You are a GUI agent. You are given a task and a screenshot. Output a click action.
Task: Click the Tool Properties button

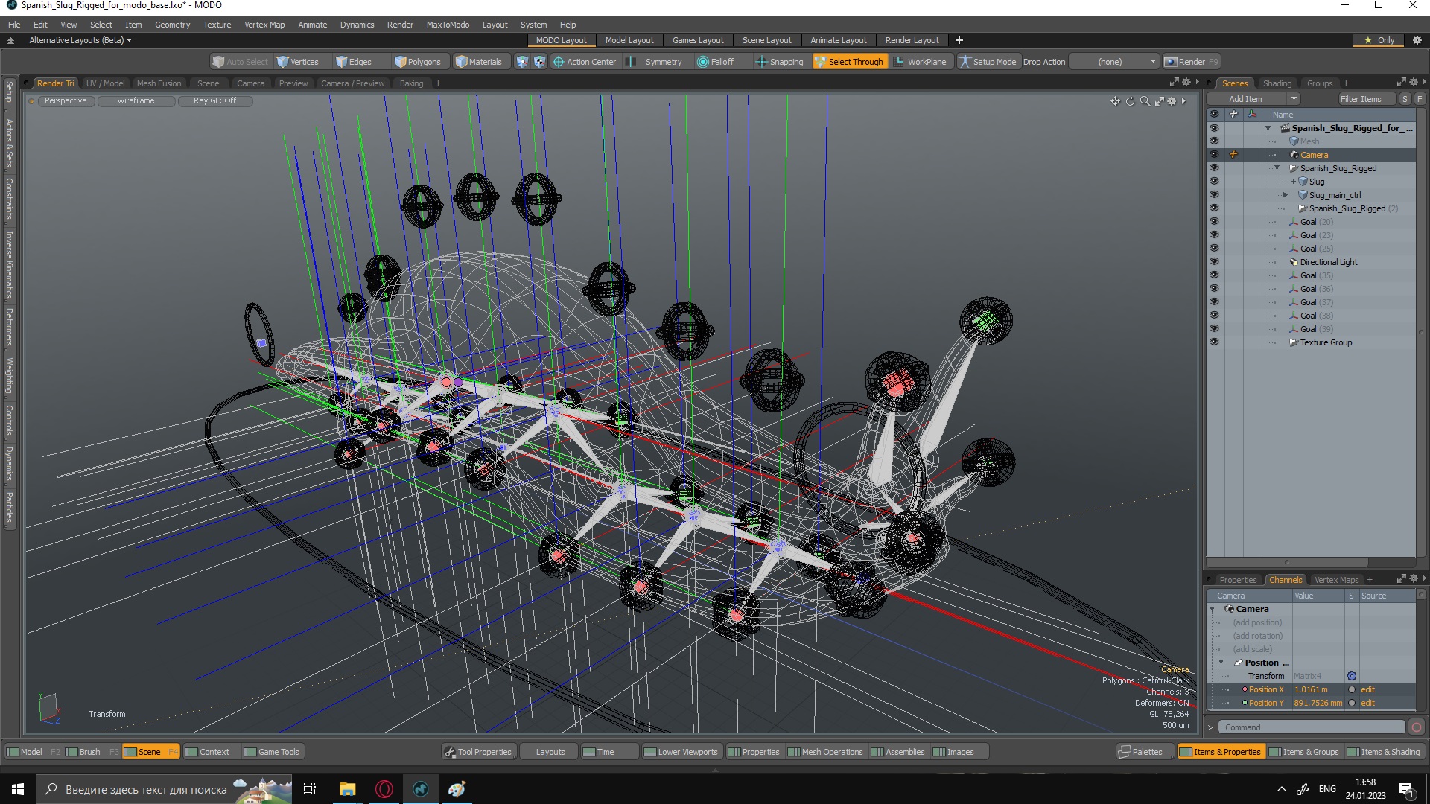[x=478, y=752]
